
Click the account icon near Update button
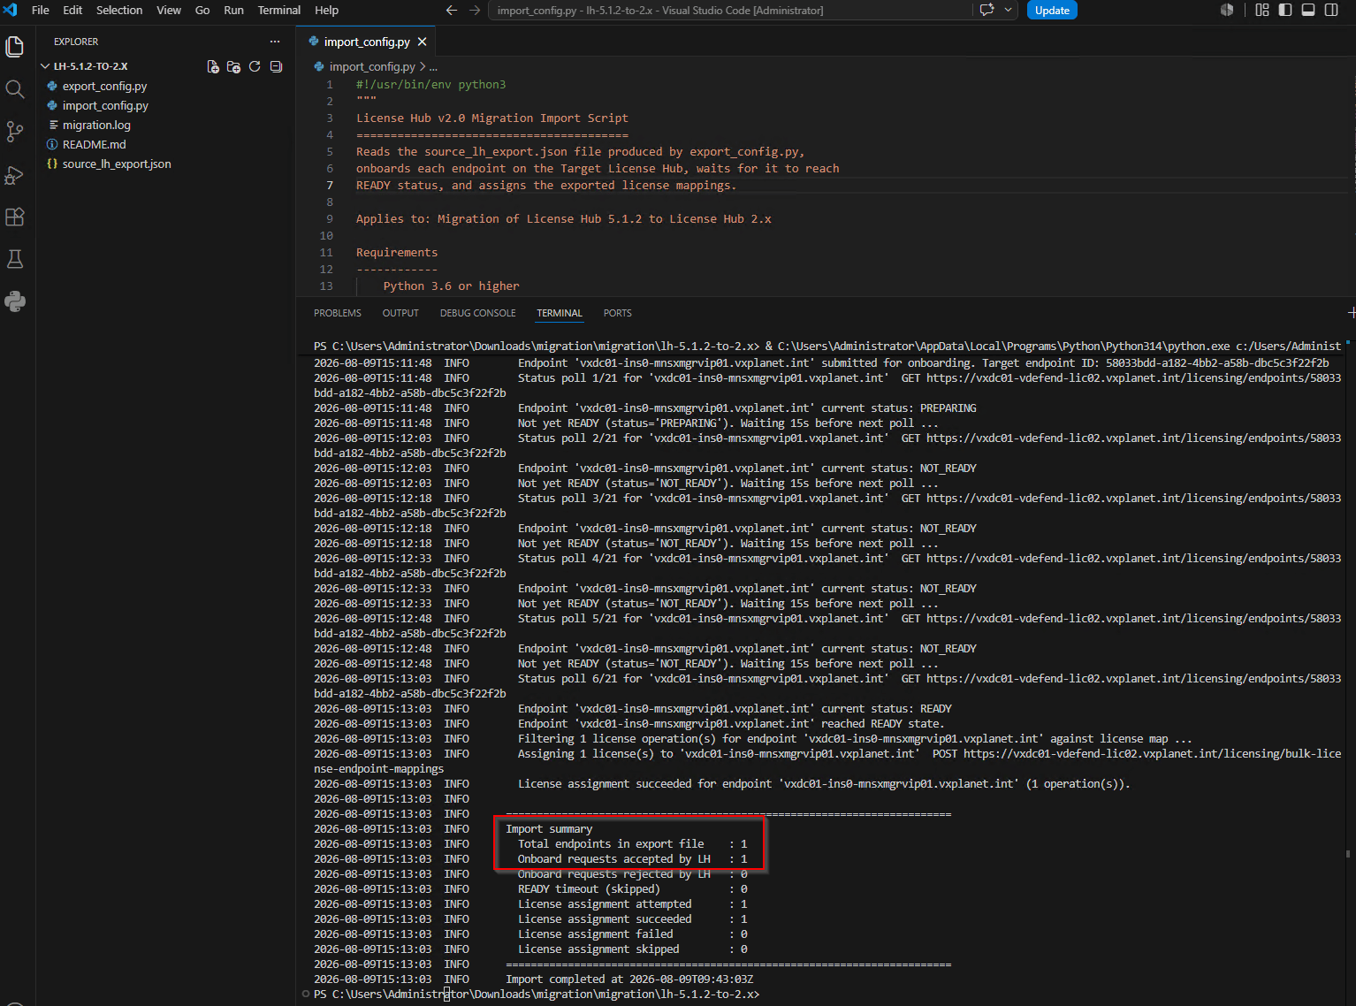(x=1227, y=10)
